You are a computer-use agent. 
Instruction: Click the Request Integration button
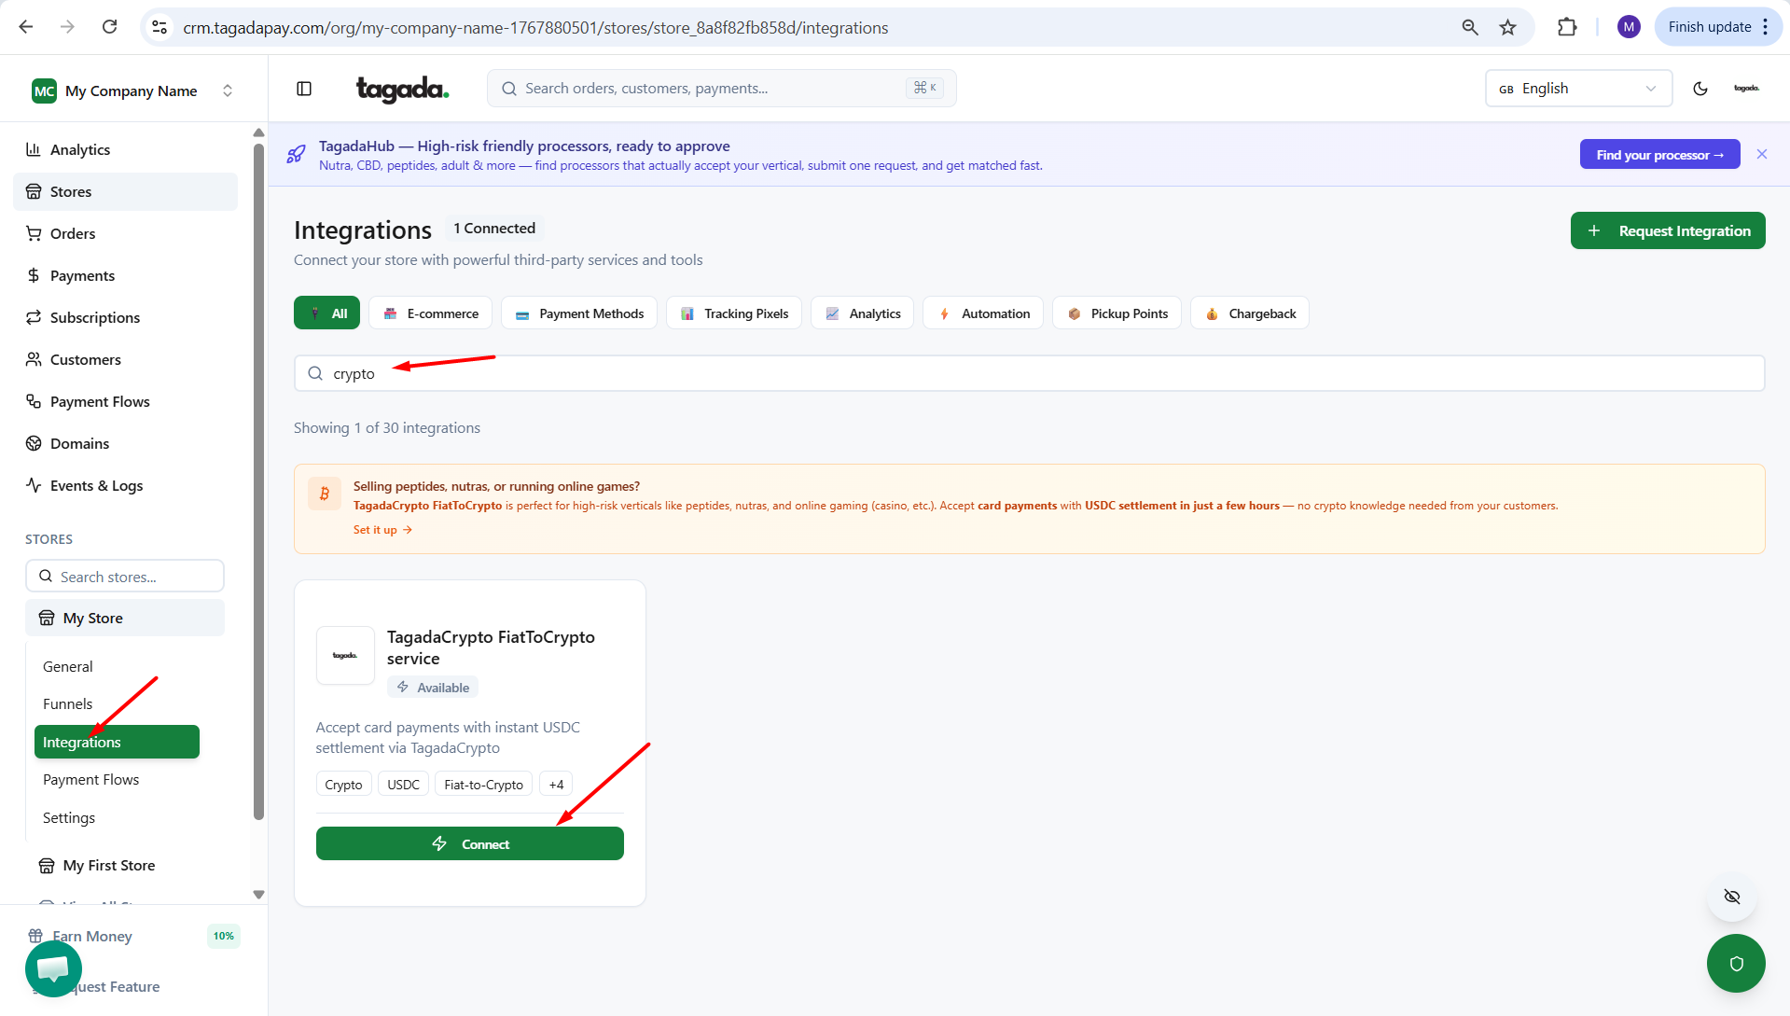pyautogui.click(x=1668, y=230)
